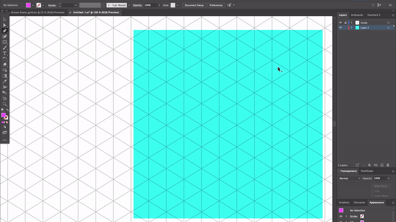Expand the Guide layer
The width and height of the screenshot is (396, 222).
click(351, 23)
